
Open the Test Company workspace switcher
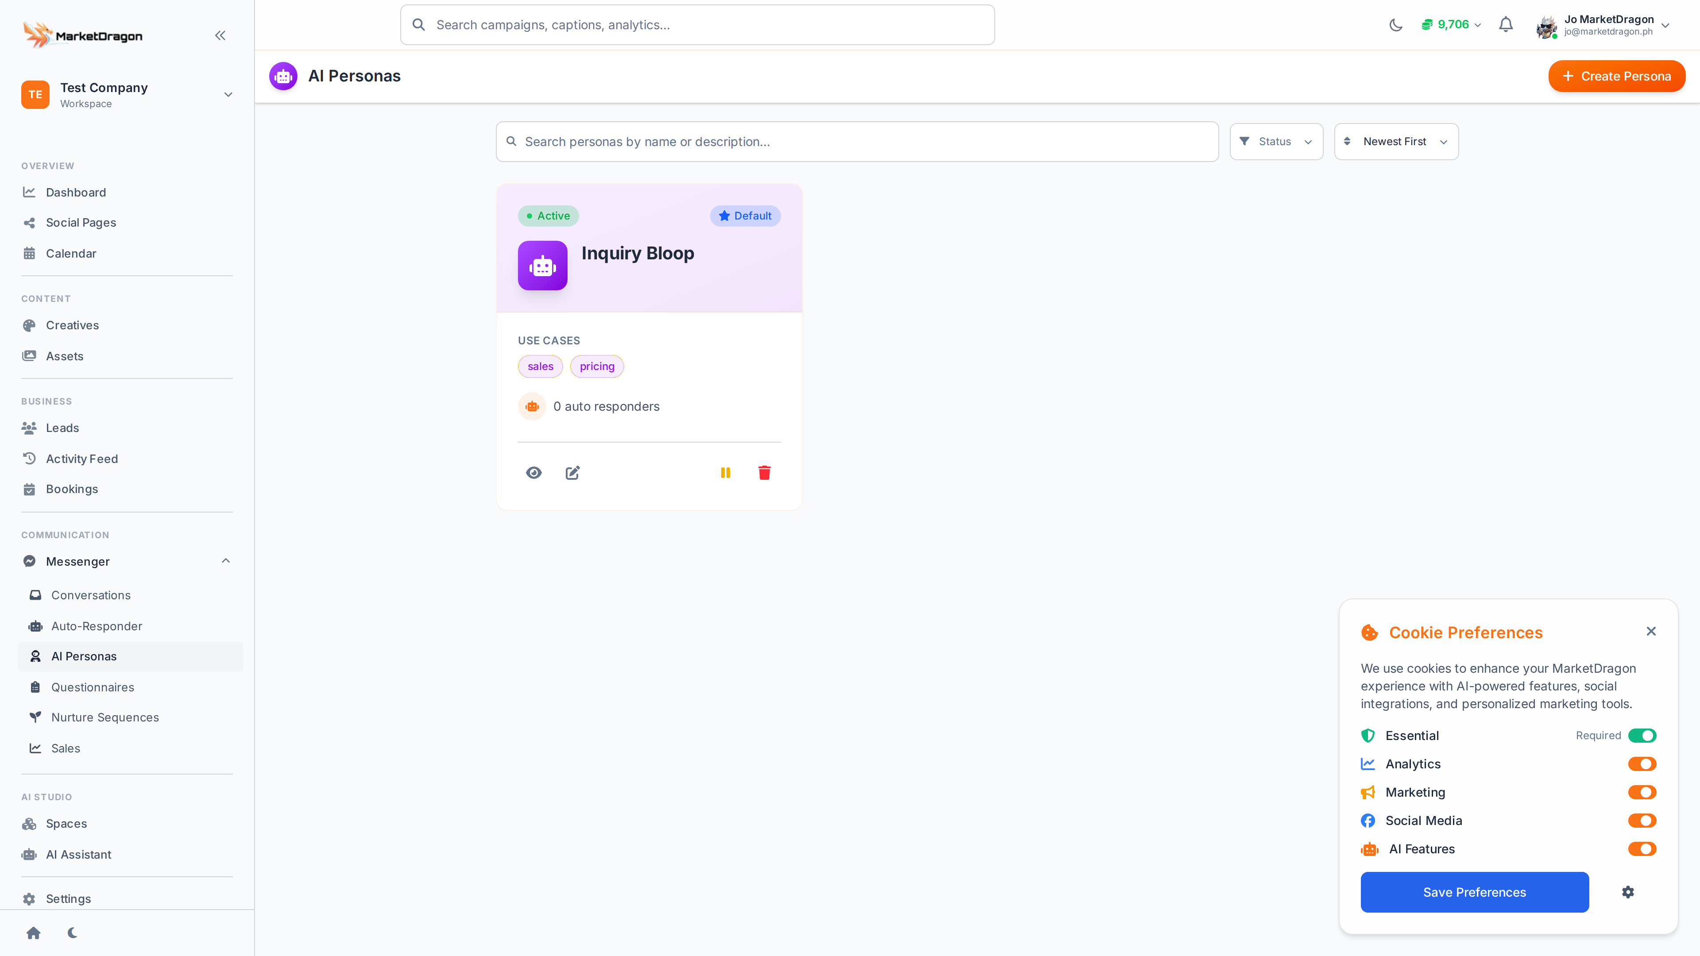[x=127, y=95]
